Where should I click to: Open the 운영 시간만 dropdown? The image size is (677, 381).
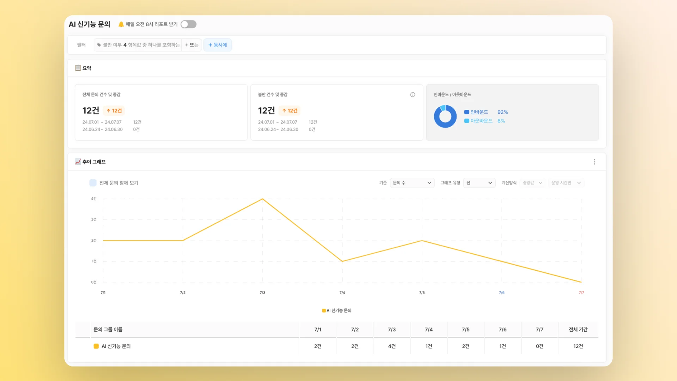tap(566, 183)
